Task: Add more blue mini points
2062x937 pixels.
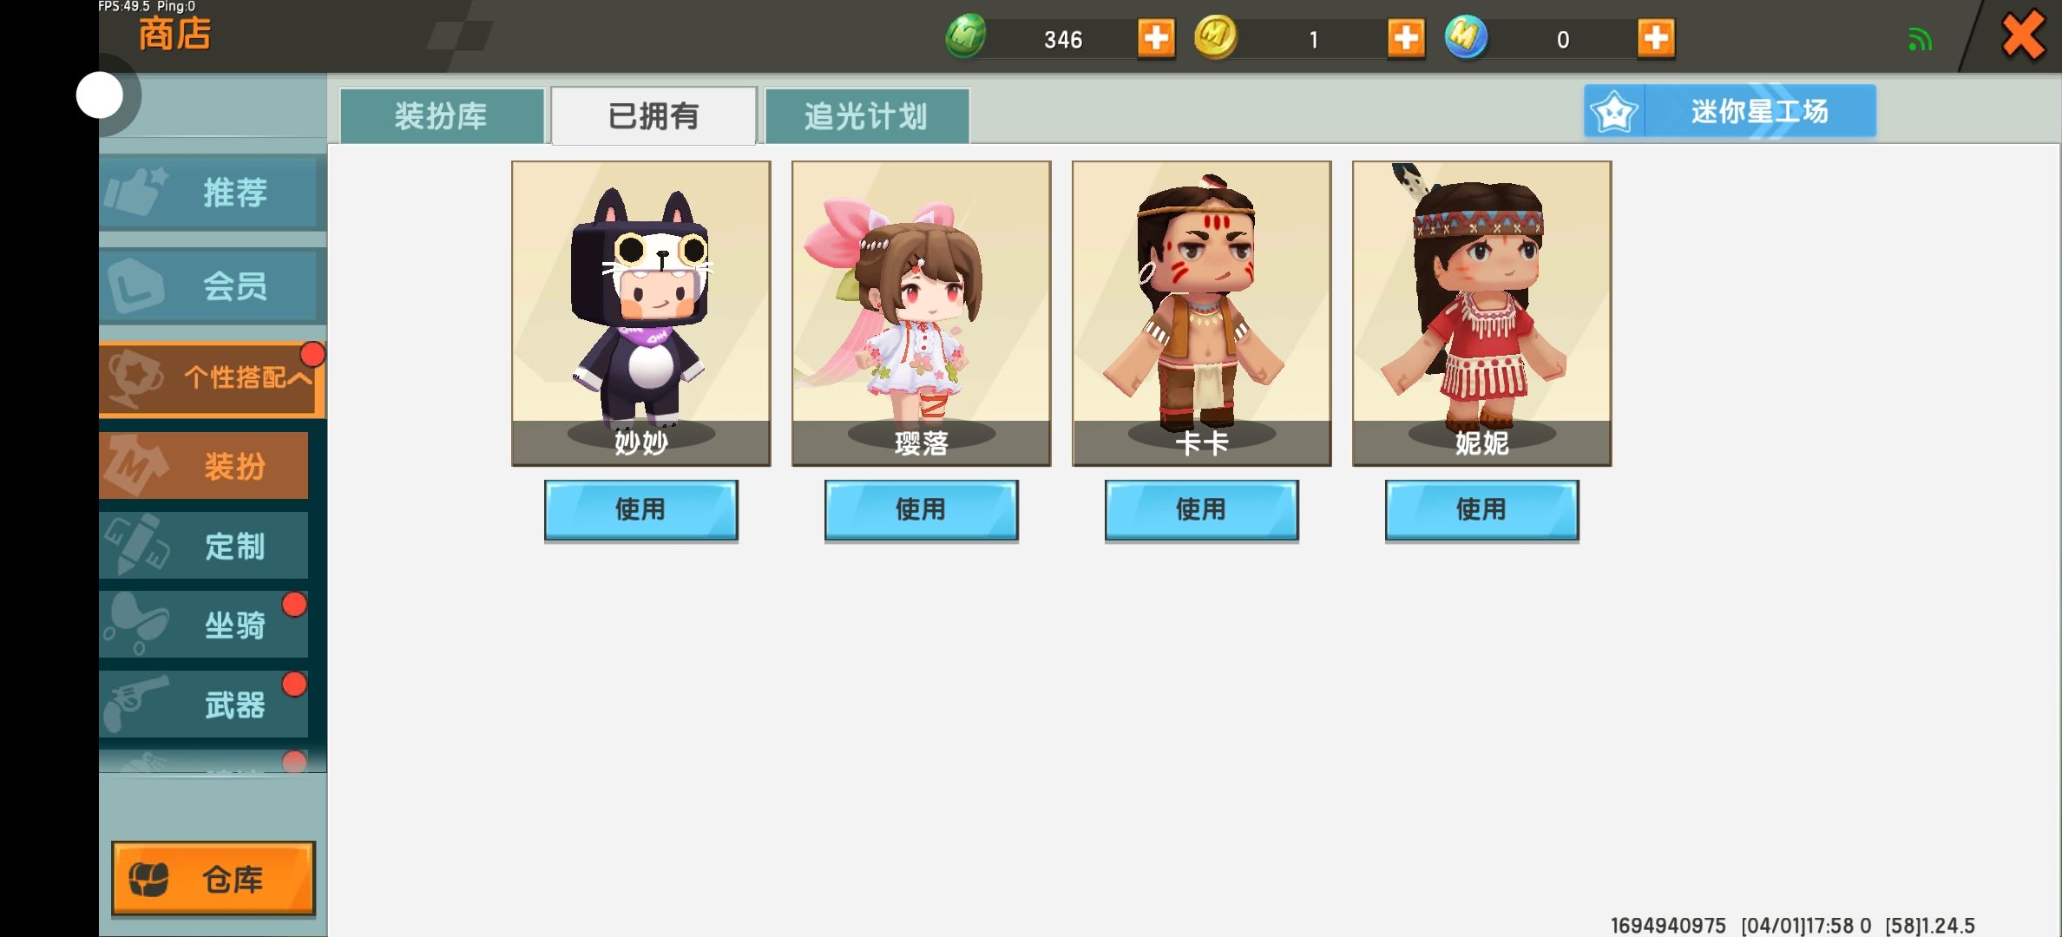Action: click(1656, 38)
